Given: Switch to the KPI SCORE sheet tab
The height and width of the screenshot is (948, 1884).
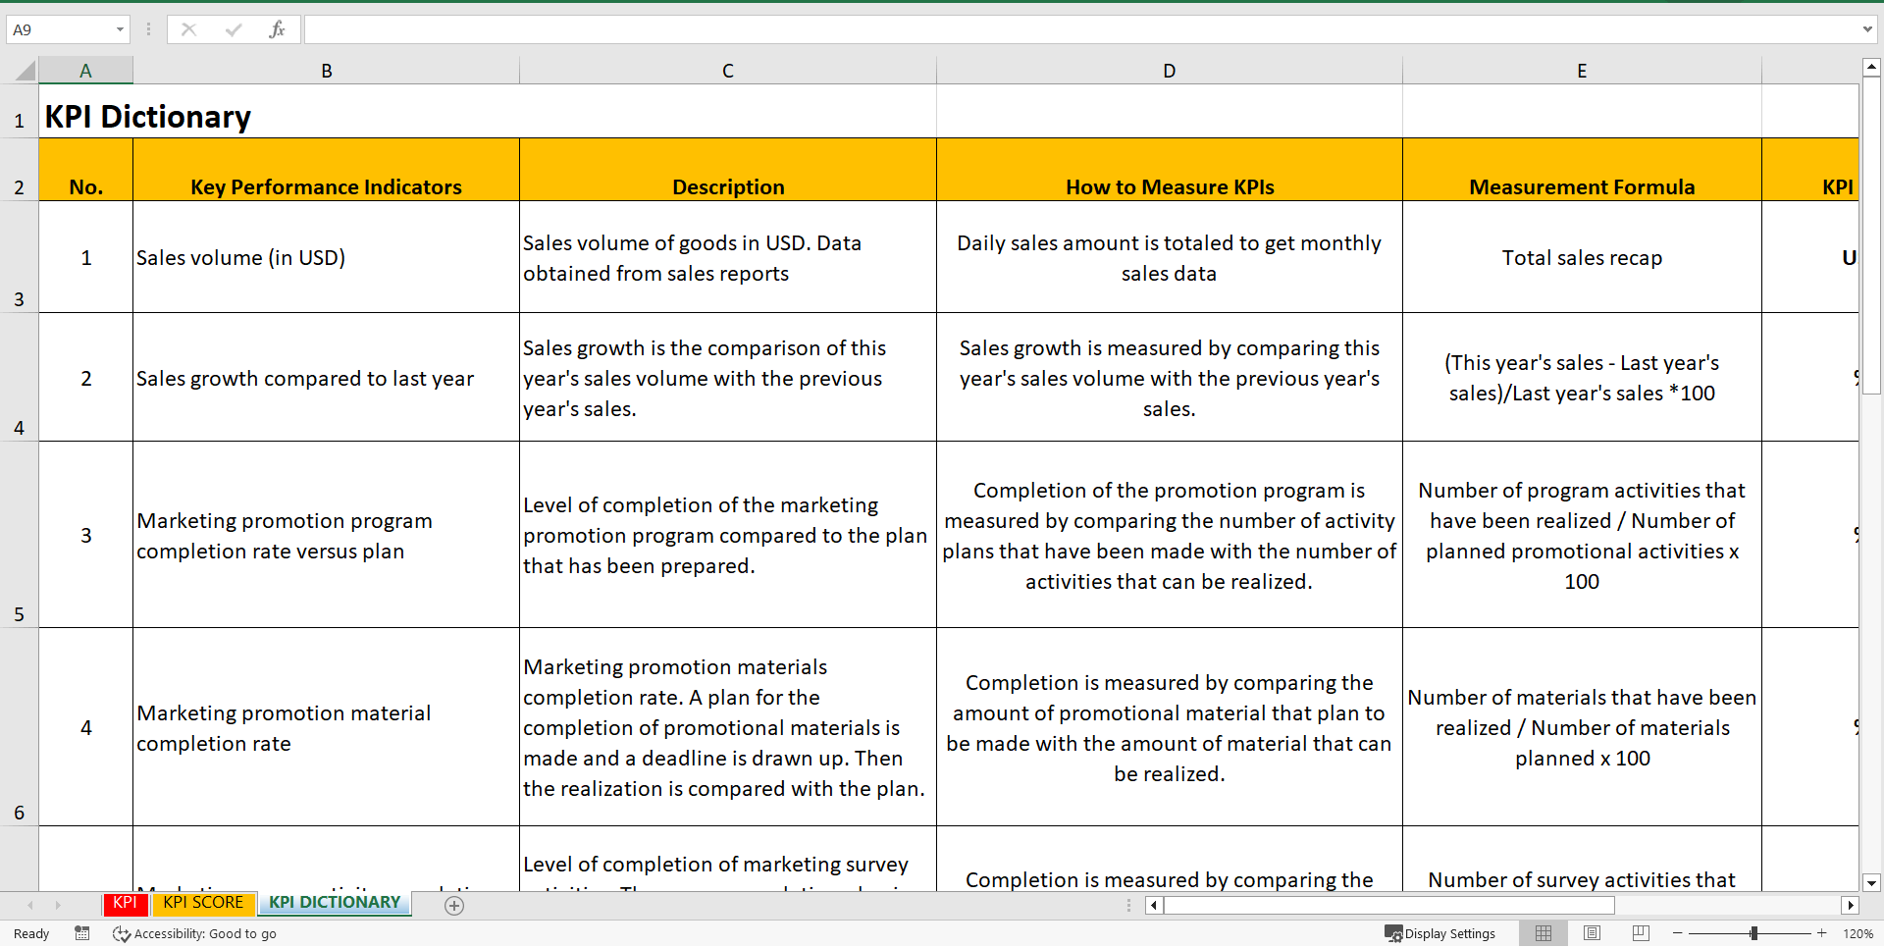Looking at the screenshot, I should [x=202, y=904].
